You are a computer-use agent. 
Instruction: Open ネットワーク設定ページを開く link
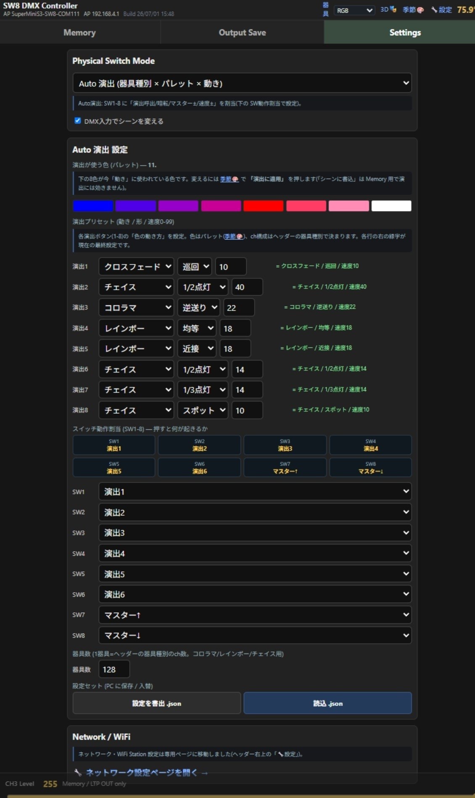(x=147, y=772)
